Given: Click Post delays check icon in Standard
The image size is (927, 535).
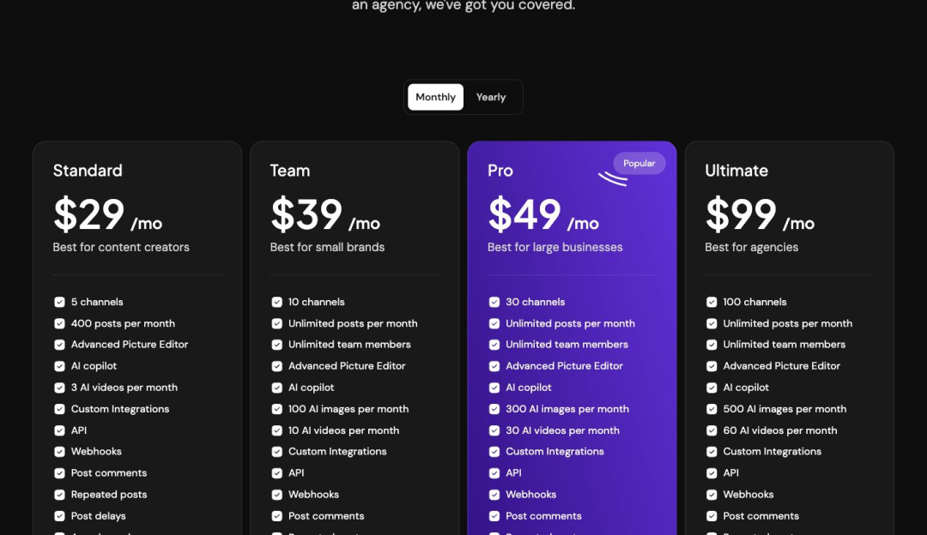Looking at the screenshot, I should 59,516.
